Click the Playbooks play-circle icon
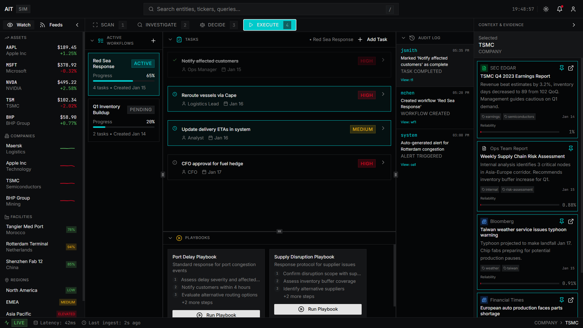 pyautogui.click(x=179, y=238)
